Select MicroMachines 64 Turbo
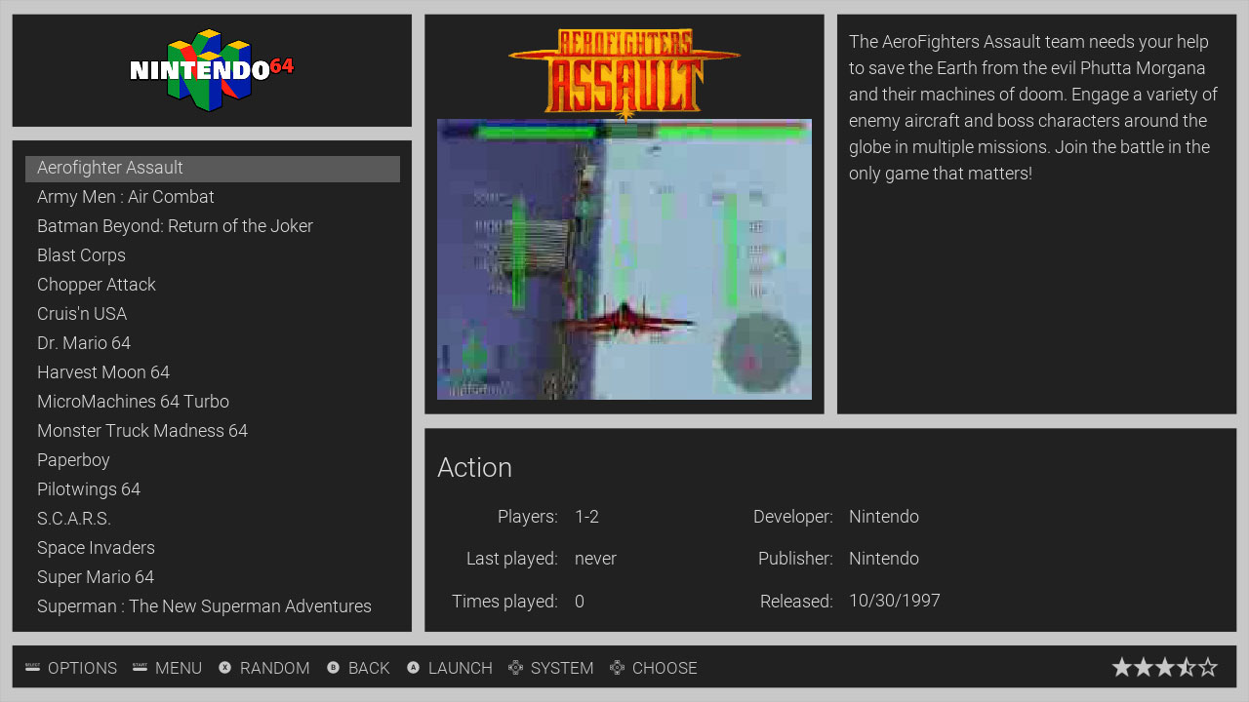This screenshot has width=1249, height=702. pos(213,402)
